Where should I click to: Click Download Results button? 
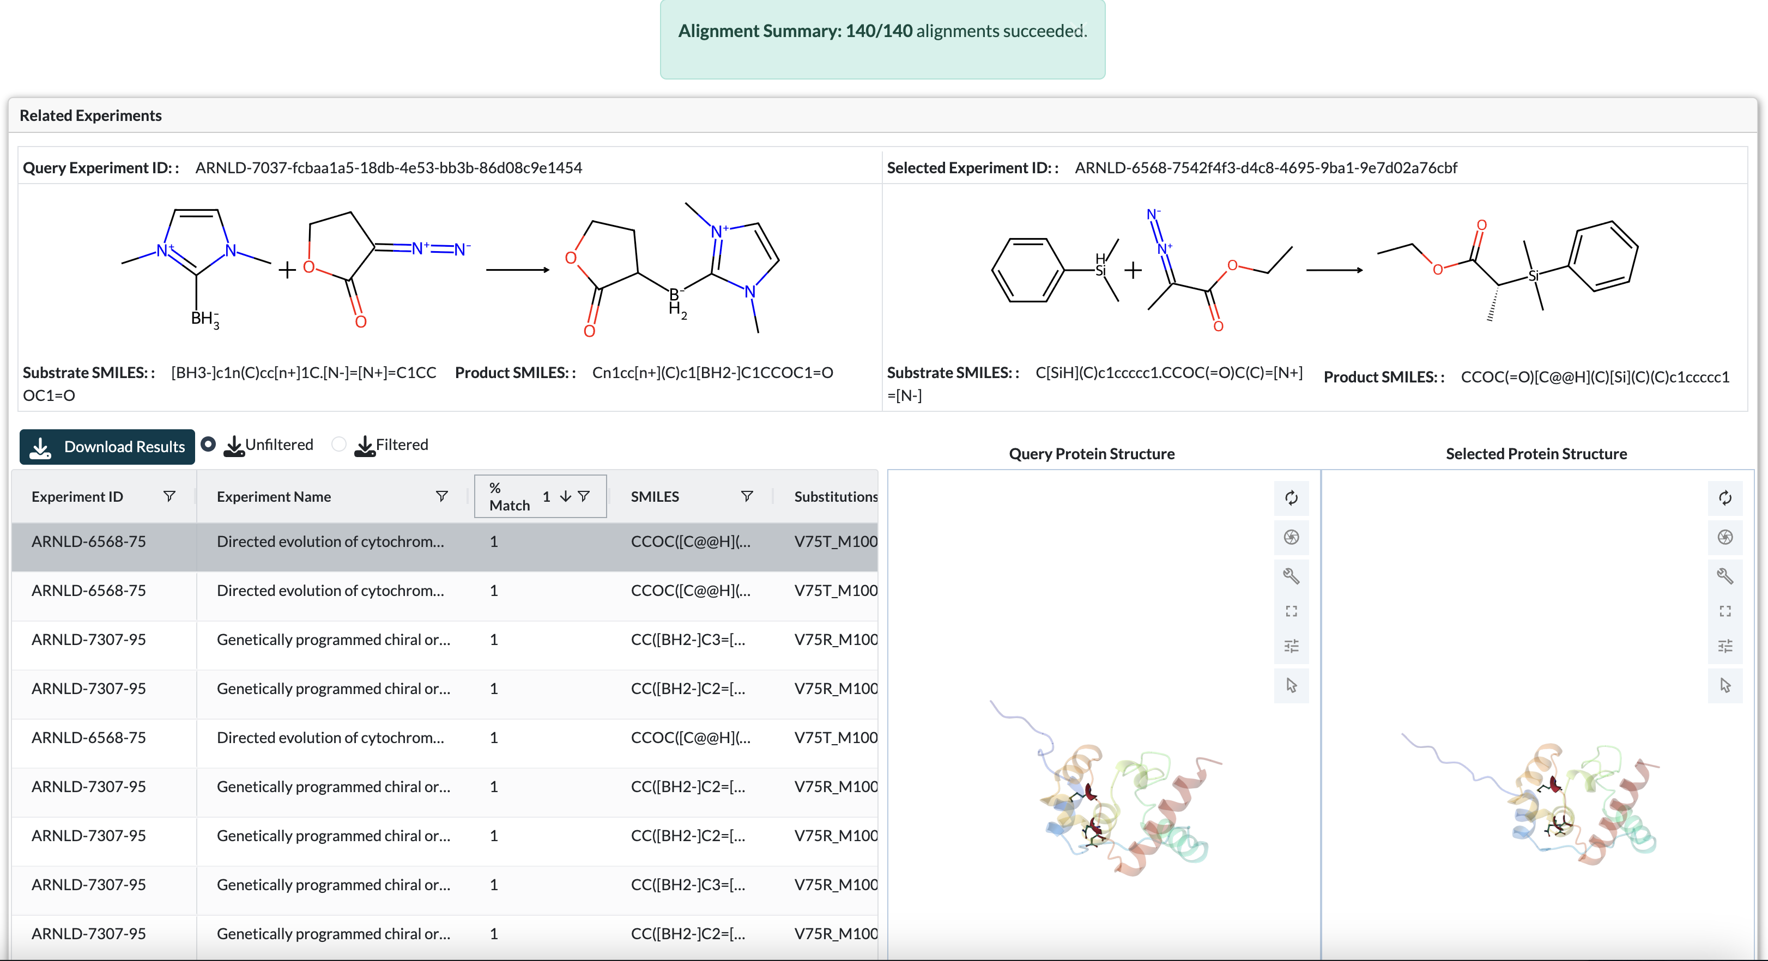[x=107, y=447]
